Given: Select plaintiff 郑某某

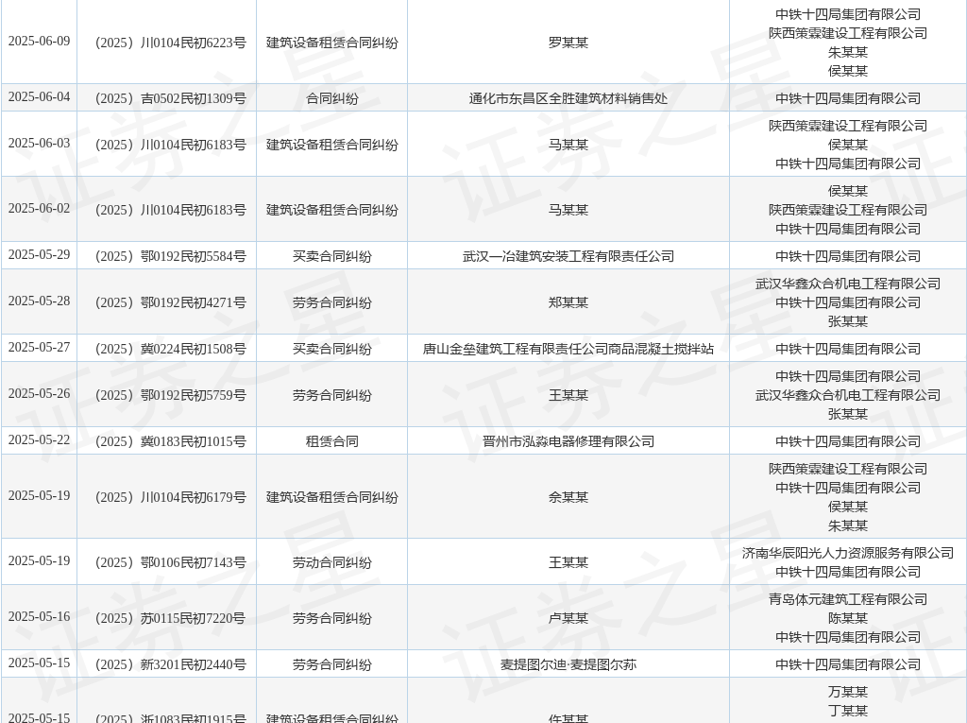Looking at the screenshot, I should click(x=568, y=302).
